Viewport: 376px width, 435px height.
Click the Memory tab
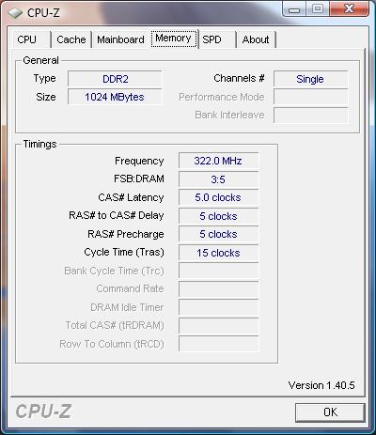point(173,39)
